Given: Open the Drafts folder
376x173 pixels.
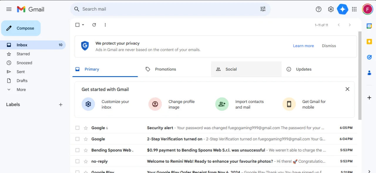Looking at the screenshot, I should click(x=33, y=81).
